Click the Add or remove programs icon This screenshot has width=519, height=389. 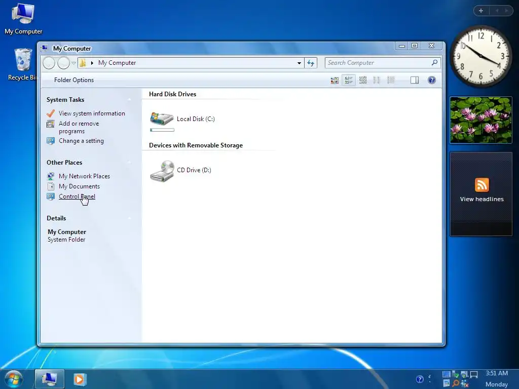51,124
